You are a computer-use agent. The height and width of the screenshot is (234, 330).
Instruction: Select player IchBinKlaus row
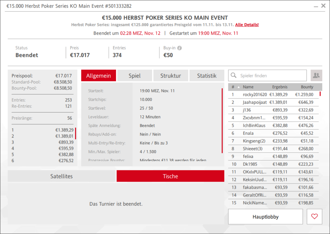click(x=273, y=126)
